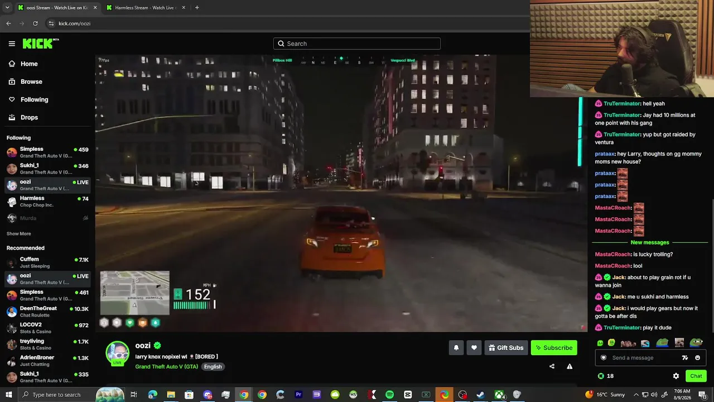The width and height of the screenshot is (714, 402).
Task: Click the Kick channel points icon
Action: click(x=601, y=376)
